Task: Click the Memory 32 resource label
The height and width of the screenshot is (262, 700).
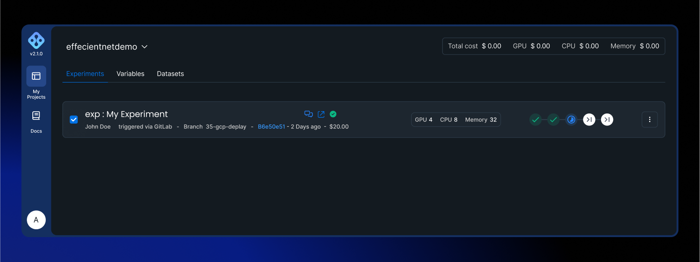Action: 481,119
